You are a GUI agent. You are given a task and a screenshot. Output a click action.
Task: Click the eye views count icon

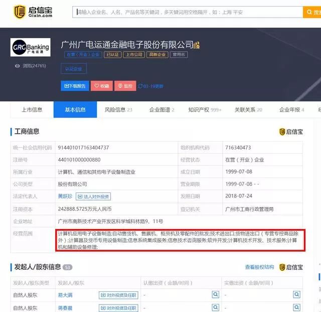coord(18,66)
